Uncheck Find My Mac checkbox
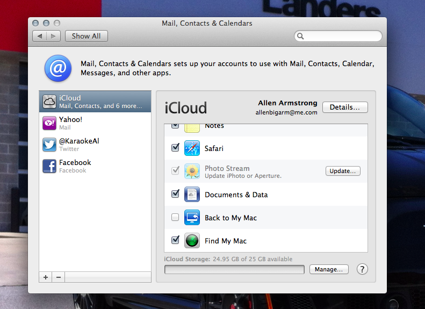Screen dimensions: 425x309 point(175,240)
